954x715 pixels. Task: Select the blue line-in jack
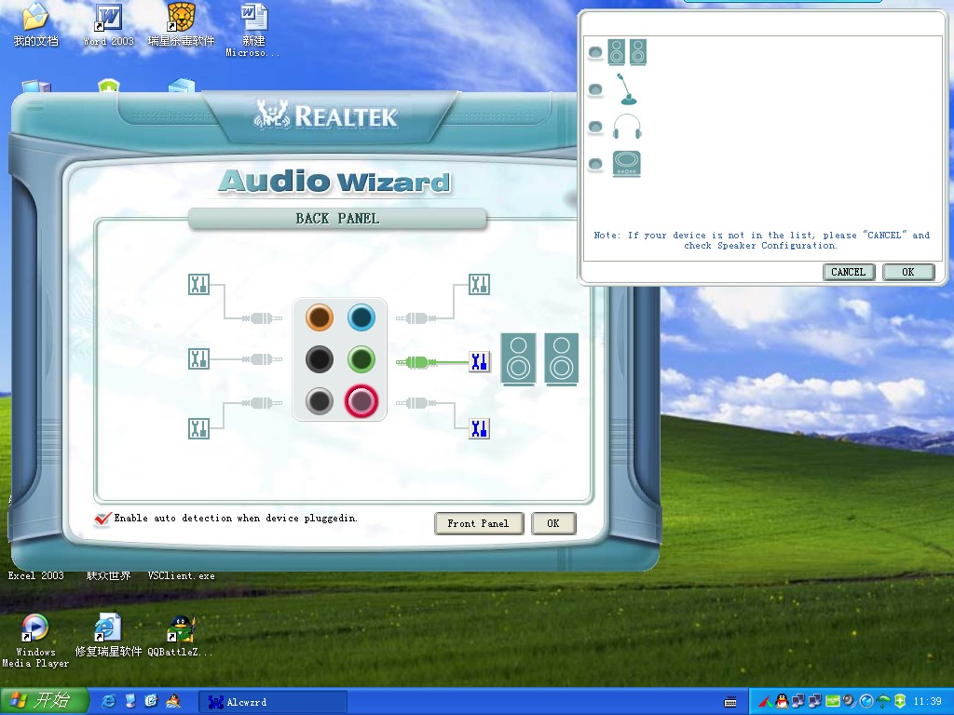pos(361,318)
